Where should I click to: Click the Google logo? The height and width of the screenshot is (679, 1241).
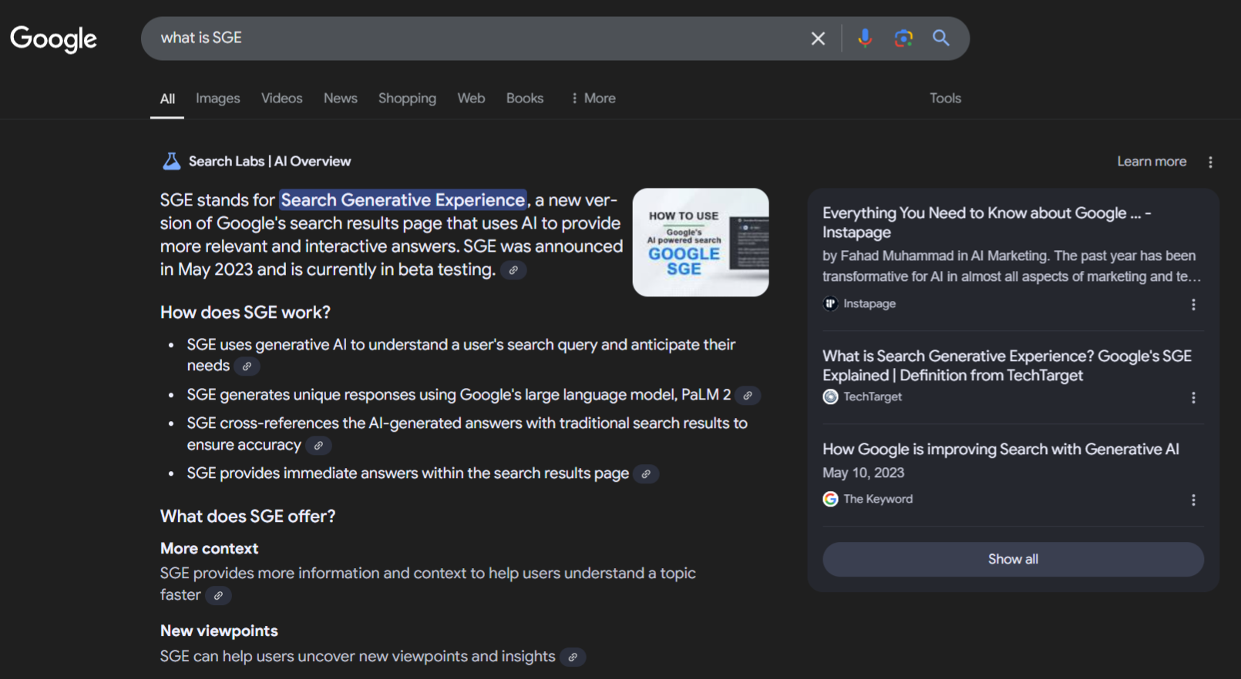53,38
